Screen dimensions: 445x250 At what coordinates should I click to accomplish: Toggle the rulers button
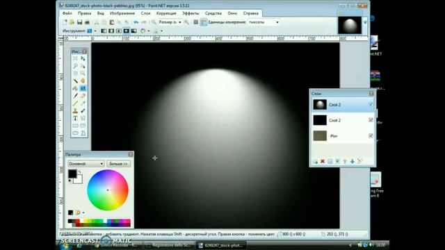pyautogui.click(x=204, y=22)
